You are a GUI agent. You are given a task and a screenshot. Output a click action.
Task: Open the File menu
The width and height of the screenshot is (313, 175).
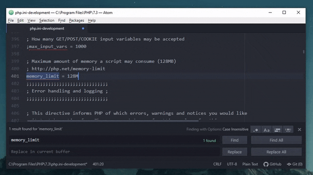pos(11,20)
